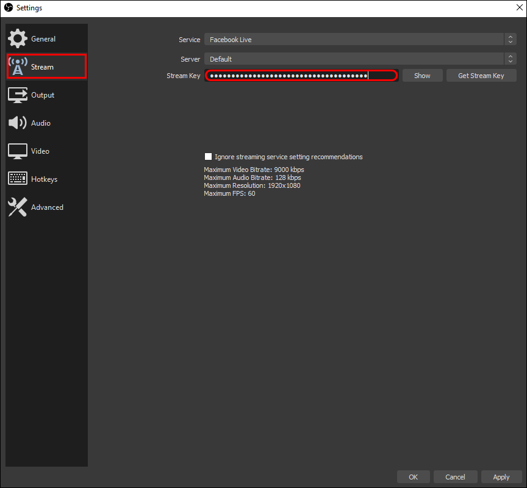Click Apply to save changes
Viewport: 527px width, 488px height.
pyautogui.click(x=501, y=476)
